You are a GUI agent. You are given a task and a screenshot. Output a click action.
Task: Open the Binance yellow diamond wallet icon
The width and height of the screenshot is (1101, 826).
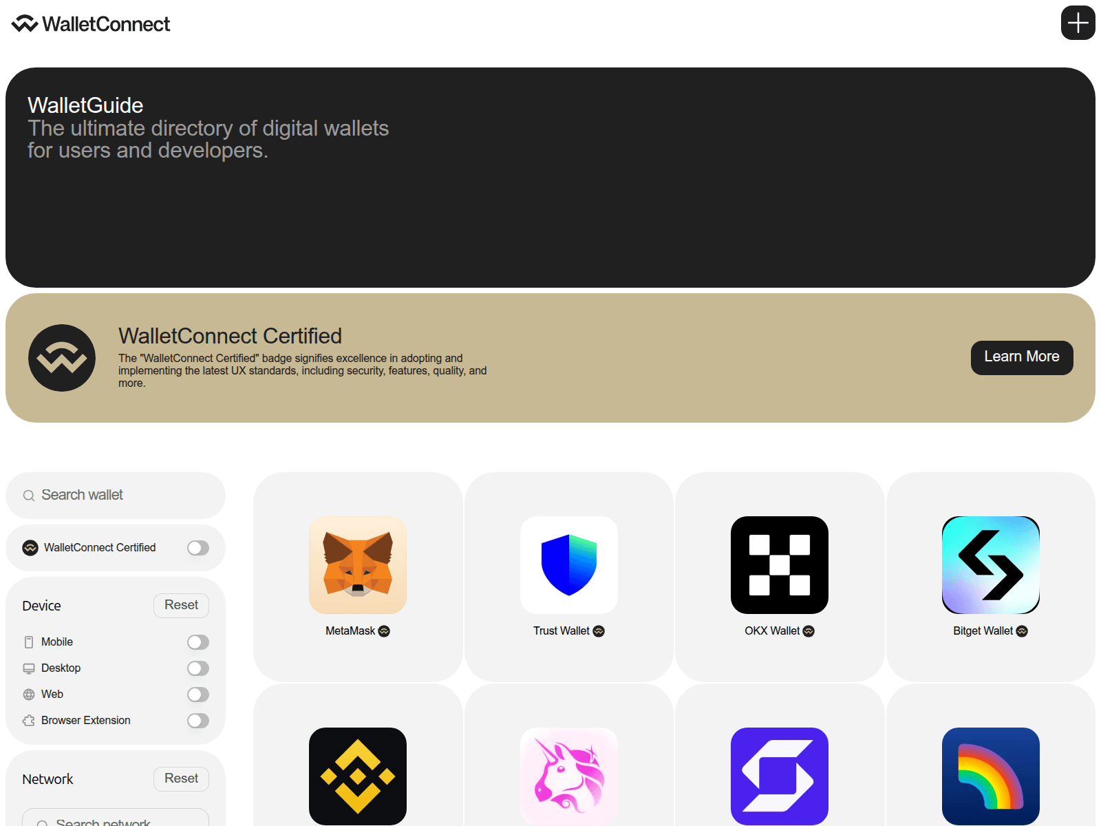pos(358,776)
